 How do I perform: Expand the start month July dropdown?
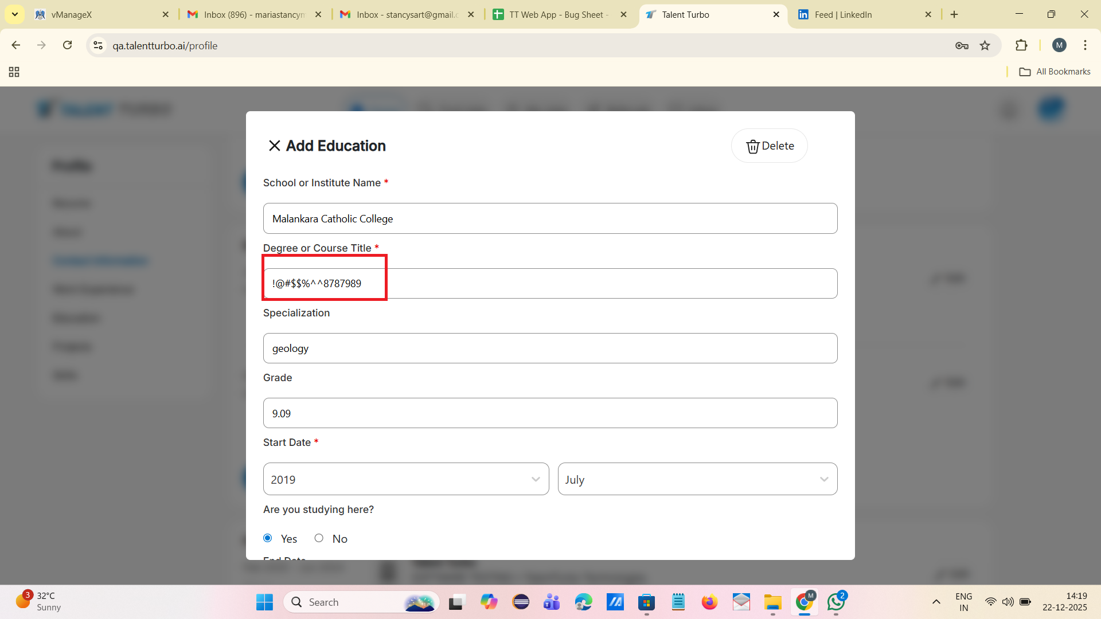click(x=697, y=479)
